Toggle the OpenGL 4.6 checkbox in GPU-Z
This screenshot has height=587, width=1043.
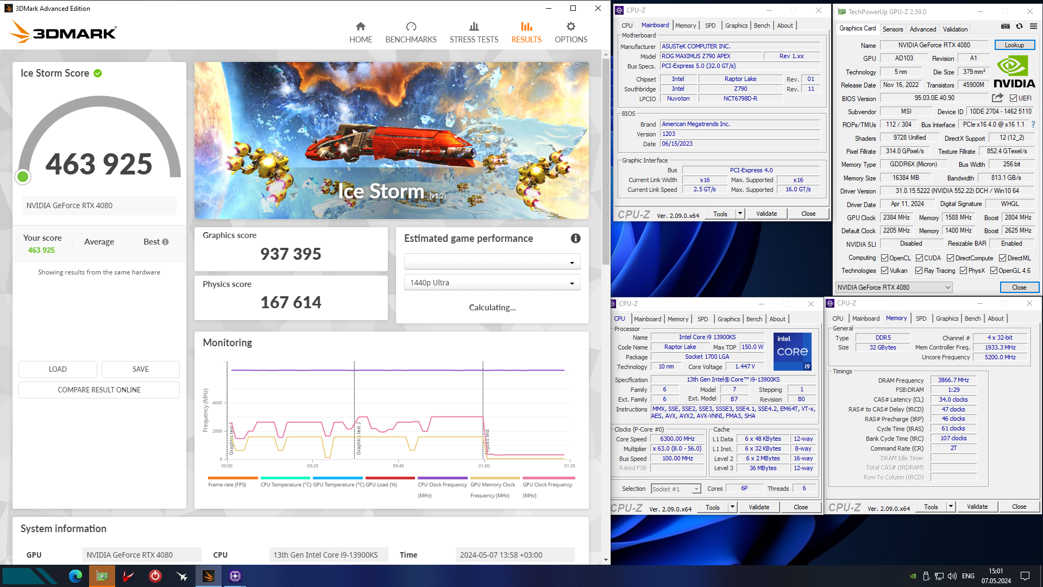tap(994, 271)
